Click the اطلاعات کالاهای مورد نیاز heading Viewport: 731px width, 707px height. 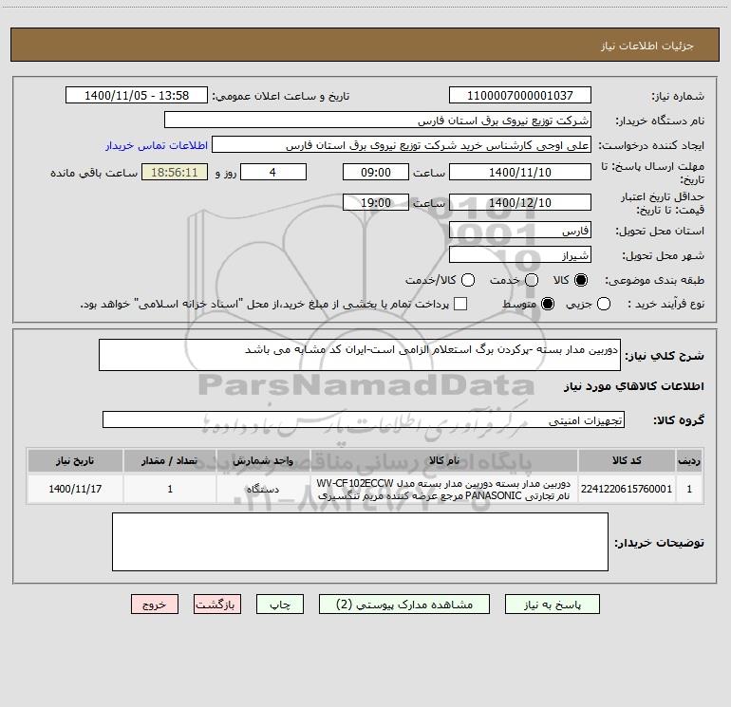coord(634,386)
